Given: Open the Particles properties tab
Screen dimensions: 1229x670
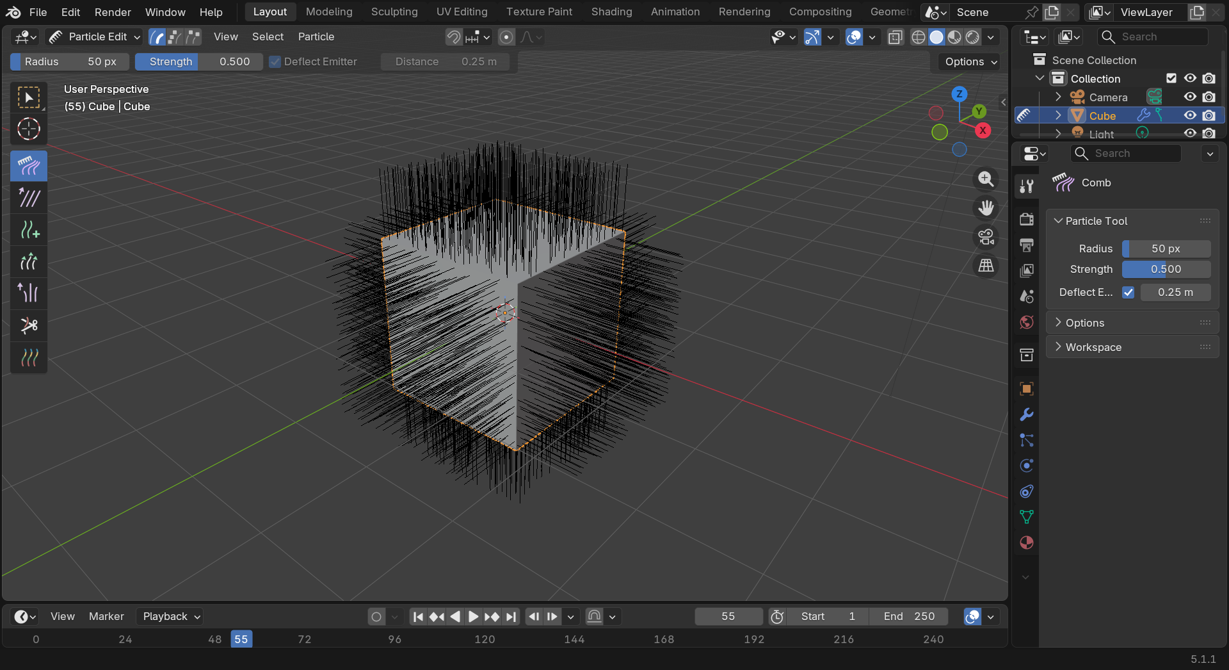Looking at the screenshot, I should (1027, 440).
